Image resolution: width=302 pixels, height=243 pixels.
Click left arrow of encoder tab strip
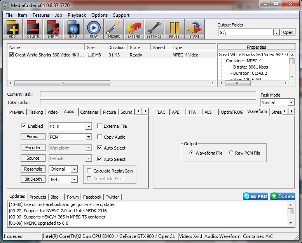tap(285, 111)
